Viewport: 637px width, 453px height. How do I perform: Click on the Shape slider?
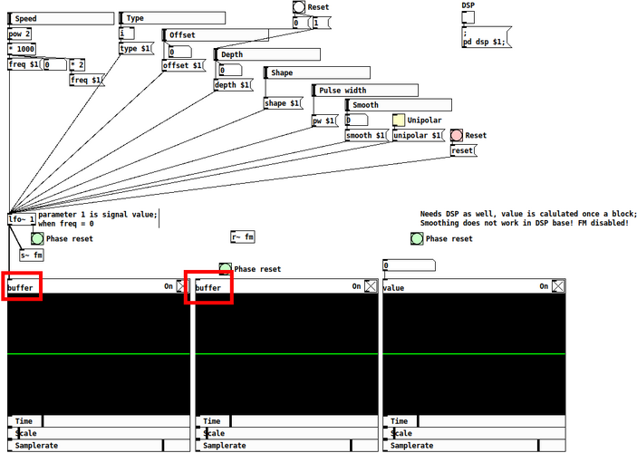(317, 72)
